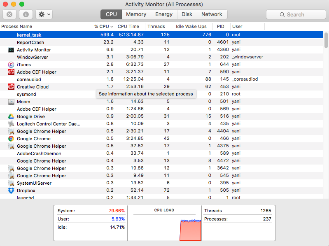Click the process list vertical scrollbar thumb
Screen dimensions: 329x246
pyautogui.click(x=326, y=40)
